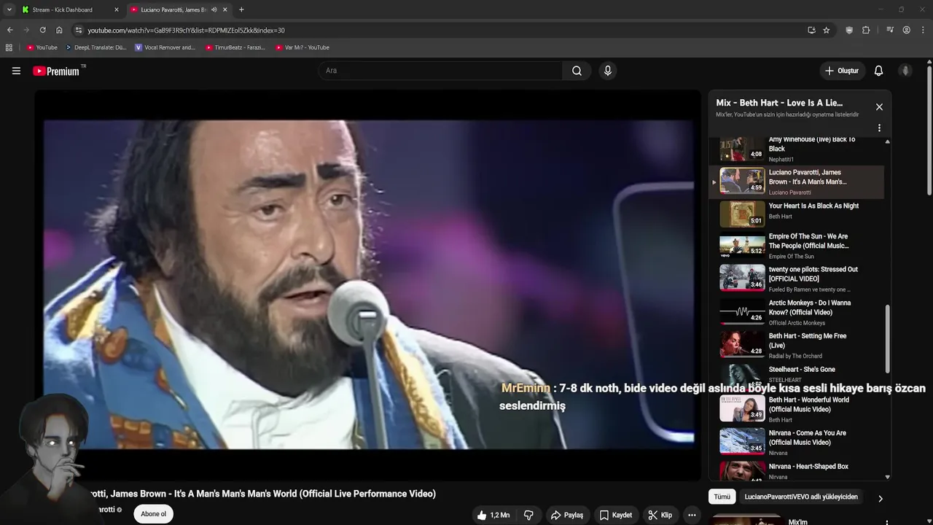The image size is (933, 525).
Task: Click the video title text below player
Action: [262, 494]
